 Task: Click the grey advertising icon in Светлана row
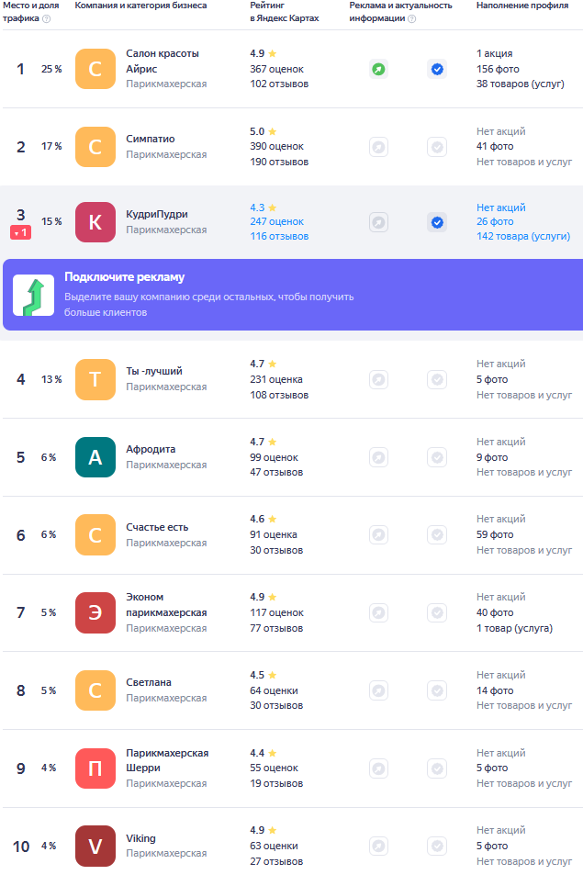click(378, 690)
